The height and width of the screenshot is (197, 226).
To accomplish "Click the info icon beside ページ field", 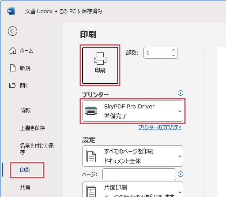I will tap(181, 174).
